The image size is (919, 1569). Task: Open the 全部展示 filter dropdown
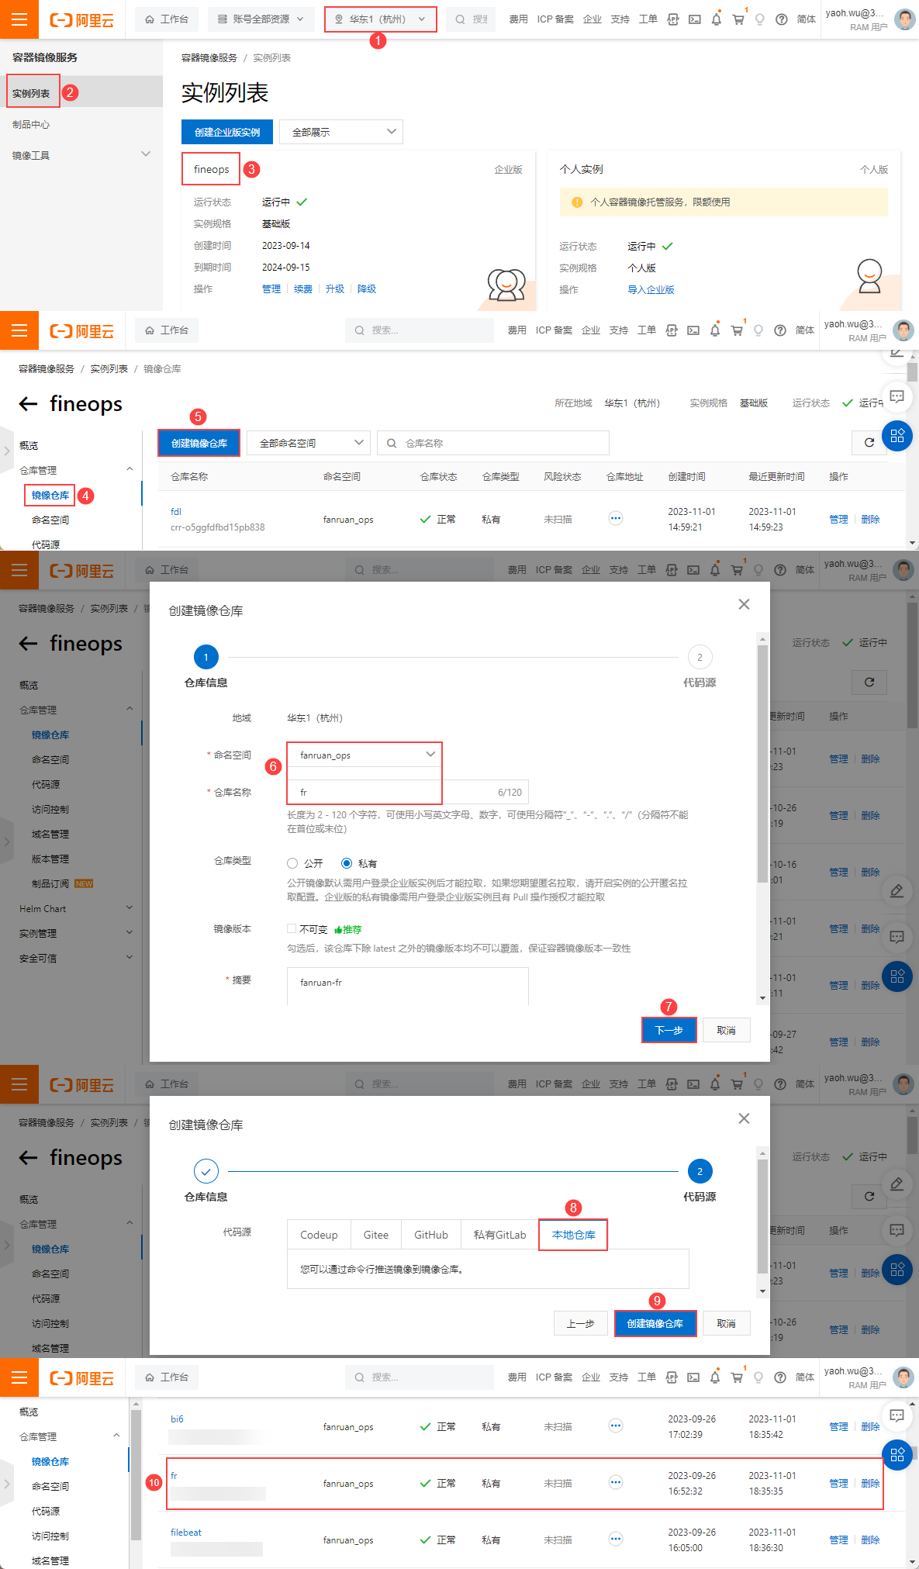click(x=341, y=132)
